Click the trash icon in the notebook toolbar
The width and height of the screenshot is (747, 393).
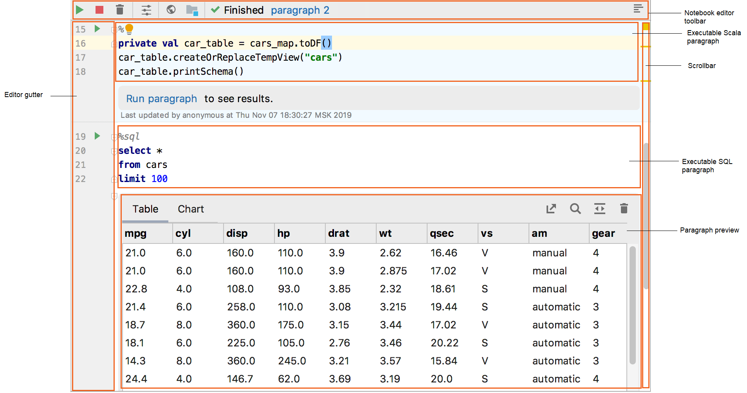(x=120, y=10)
